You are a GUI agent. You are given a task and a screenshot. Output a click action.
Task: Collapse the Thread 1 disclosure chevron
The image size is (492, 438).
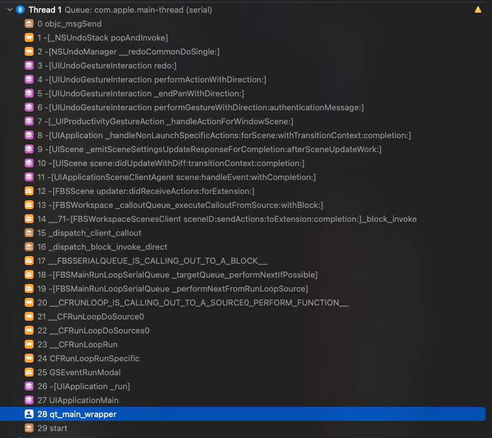tap(9, 10)
